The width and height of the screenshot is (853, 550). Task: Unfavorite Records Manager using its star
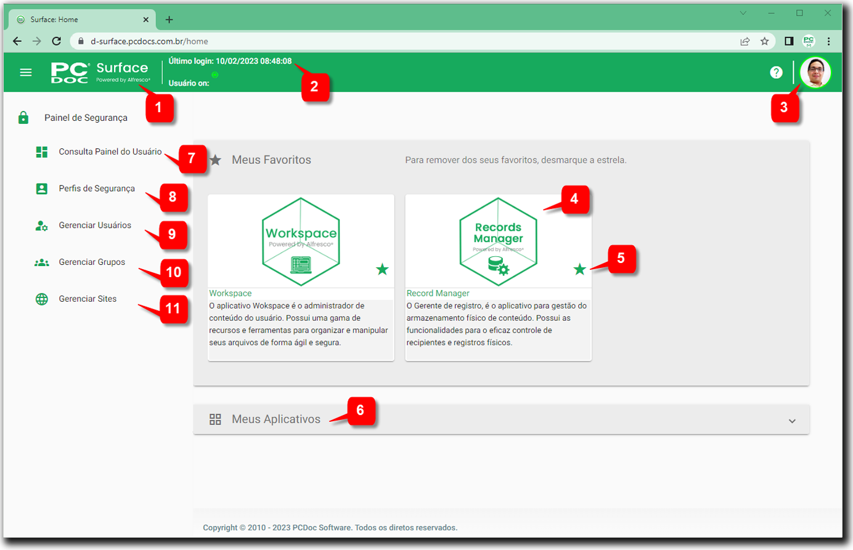(579, 269)
